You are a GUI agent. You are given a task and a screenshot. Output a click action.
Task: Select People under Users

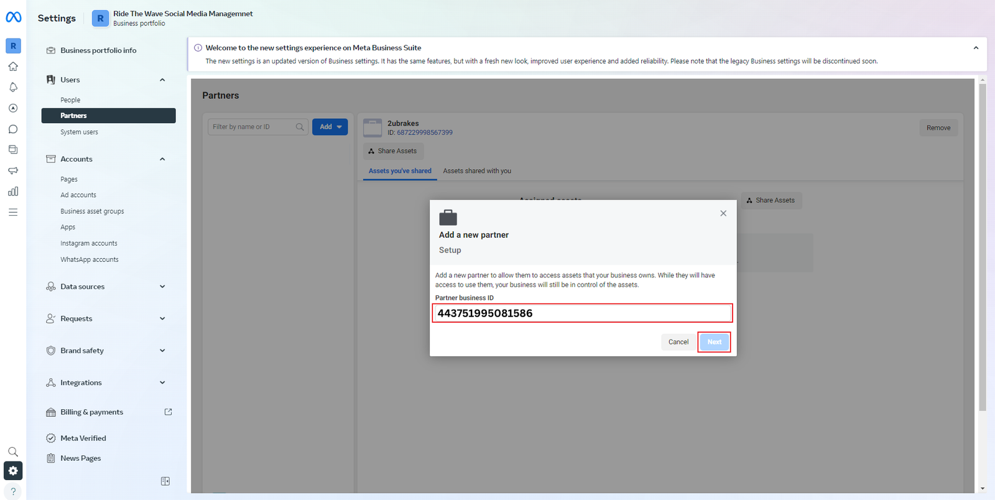coord(70,100)
